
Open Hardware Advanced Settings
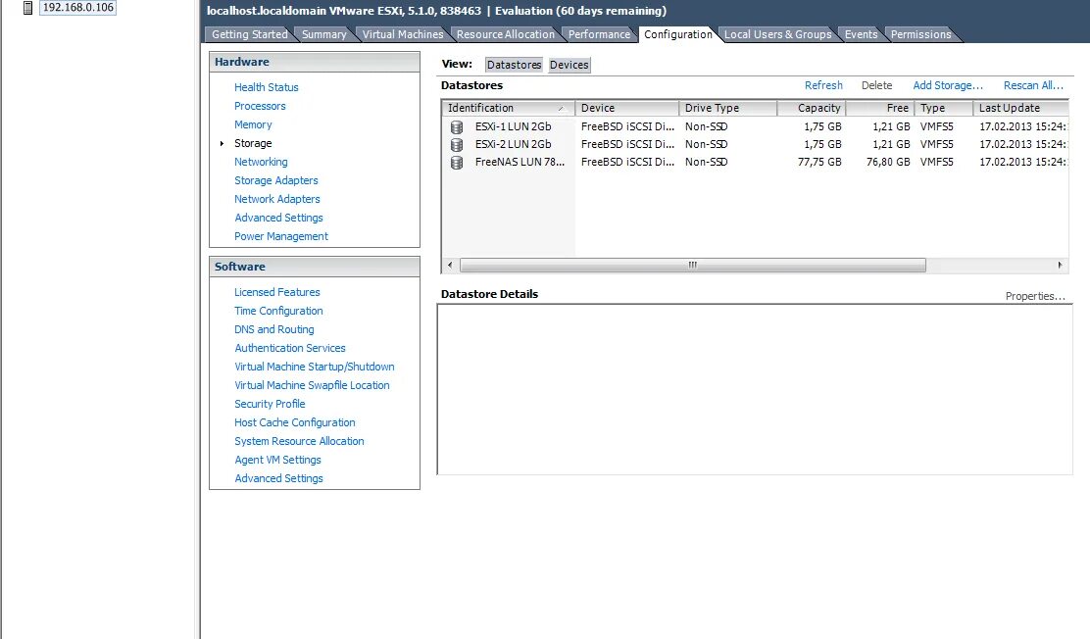278,218
